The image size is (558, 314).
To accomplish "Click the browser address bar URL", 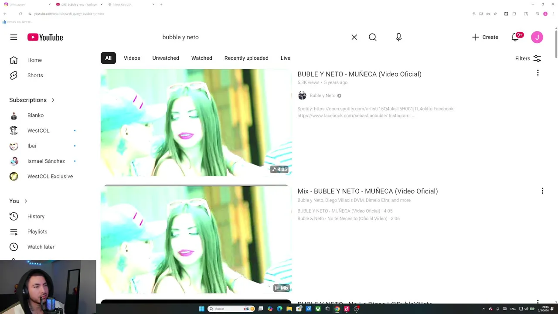I will pyautogui.click(x=69, y=14).
